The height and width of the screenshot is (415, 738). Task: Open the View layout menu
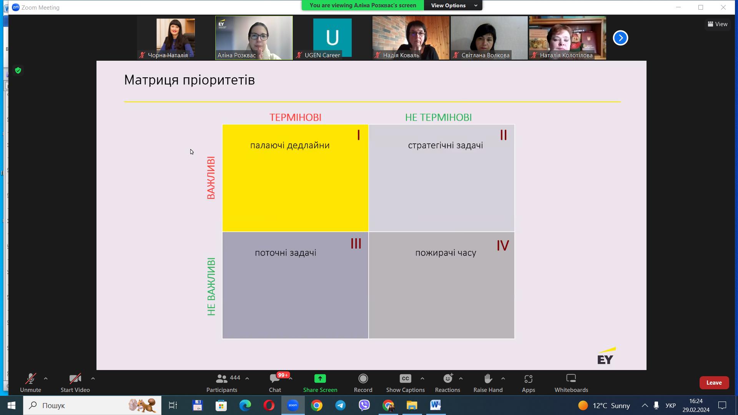[x=717, y=24]
